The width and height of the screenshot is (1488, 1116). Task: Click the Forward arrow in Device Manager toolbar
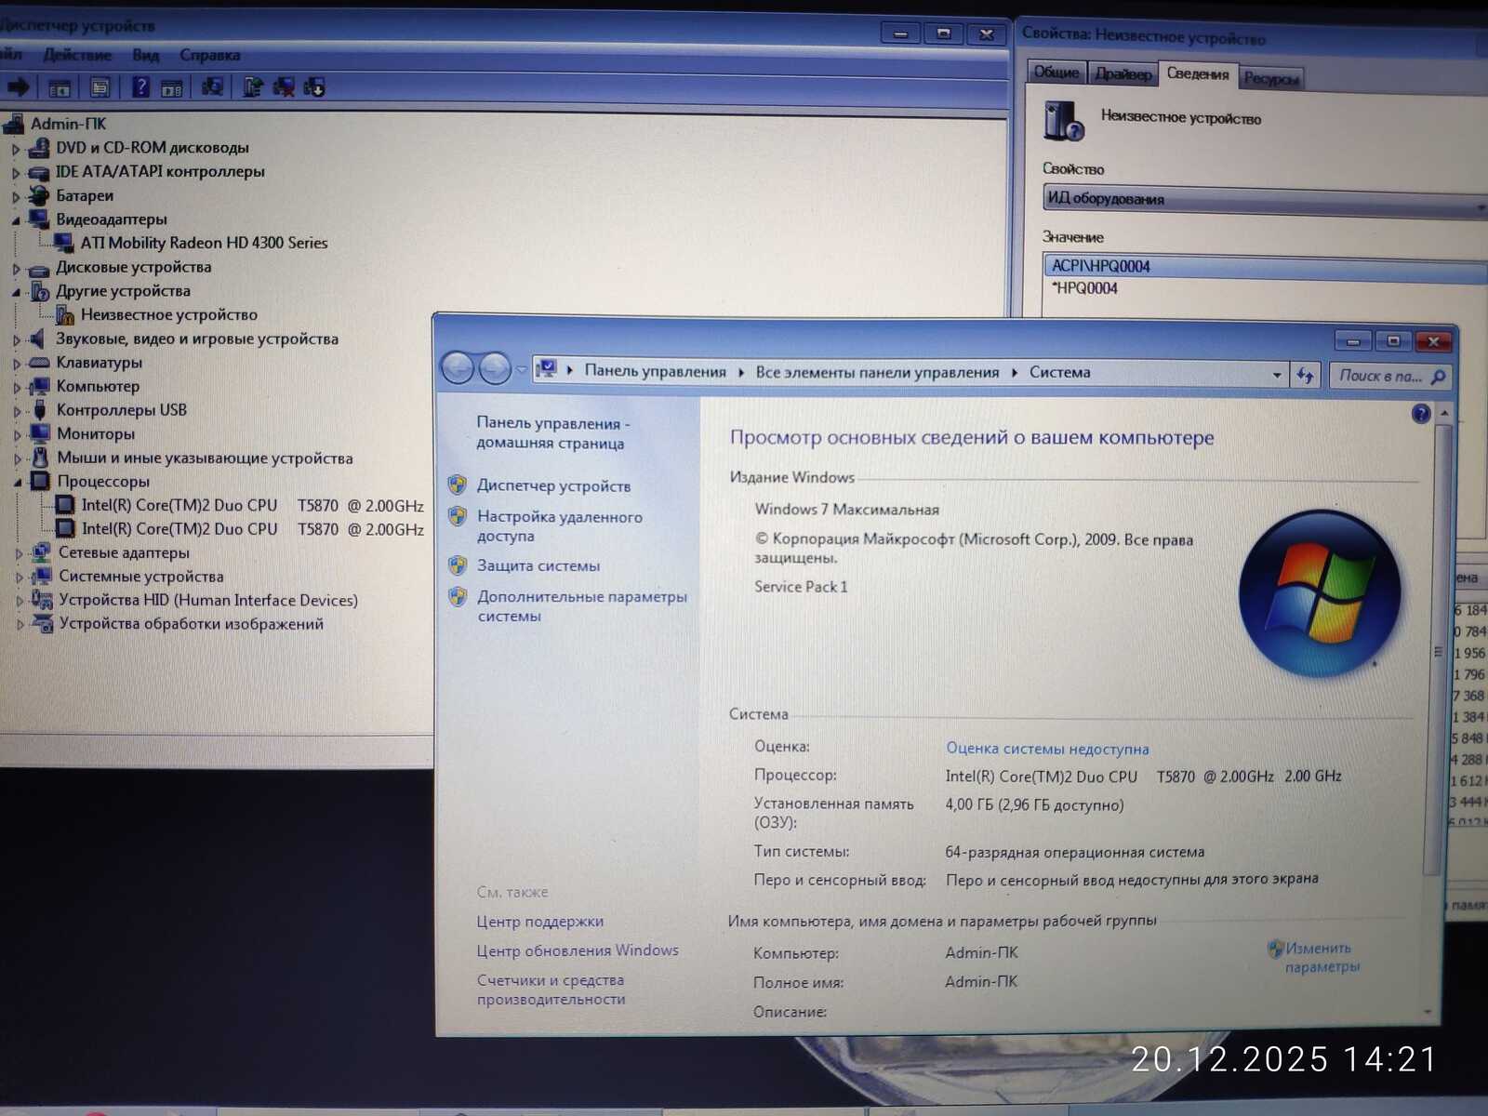pyautogui.click(x=18, y=87)
